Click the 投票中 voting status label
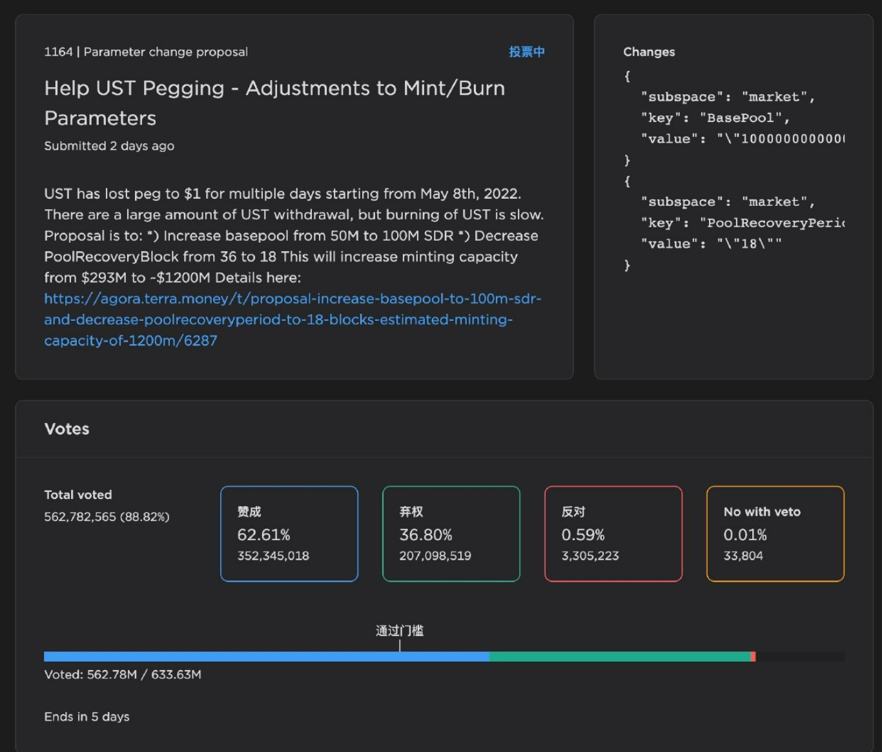The width and height of the screenshot is (882, 752). click(526, 52)
